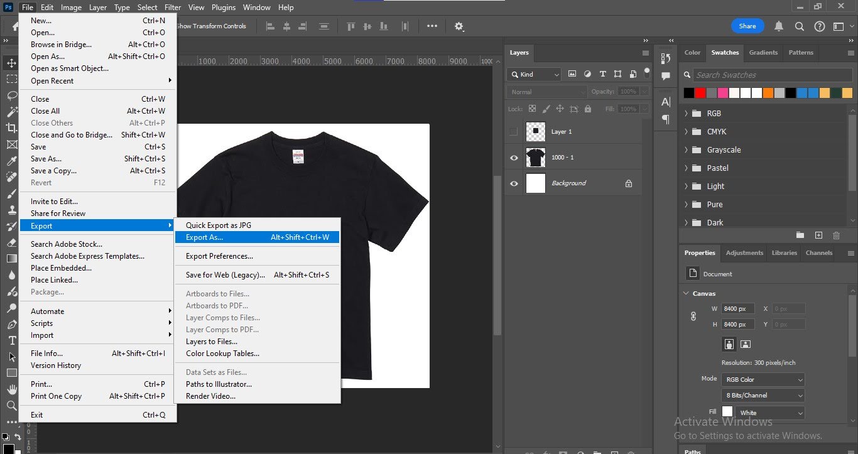Open the gear settings in options bar
This screenshot has height=454, width=858.
(459, 26)
